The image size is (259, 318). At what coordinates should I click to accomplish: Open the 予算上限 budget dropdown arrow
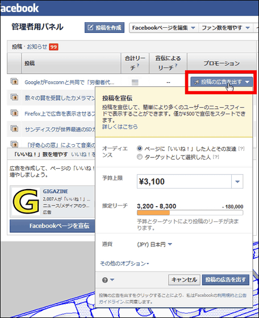(x=237, y=182)
